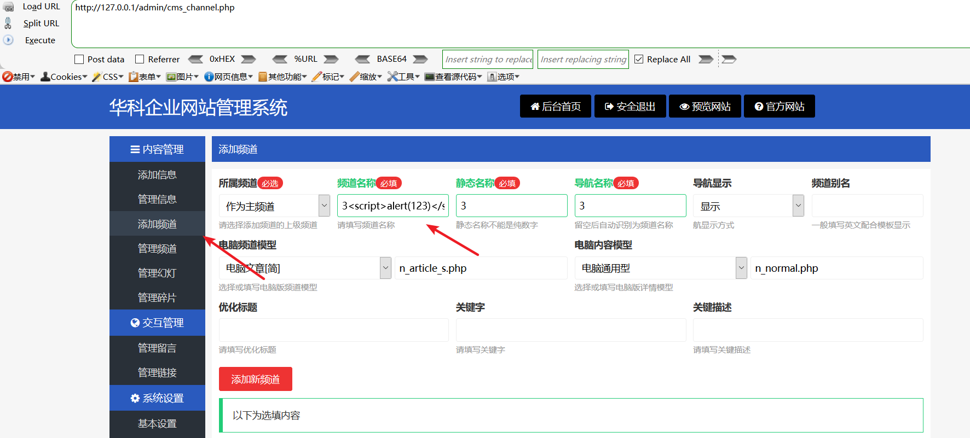Open 管理碎片 in sidebar
This screenshot has height=438, width=970.
point(157,297)
